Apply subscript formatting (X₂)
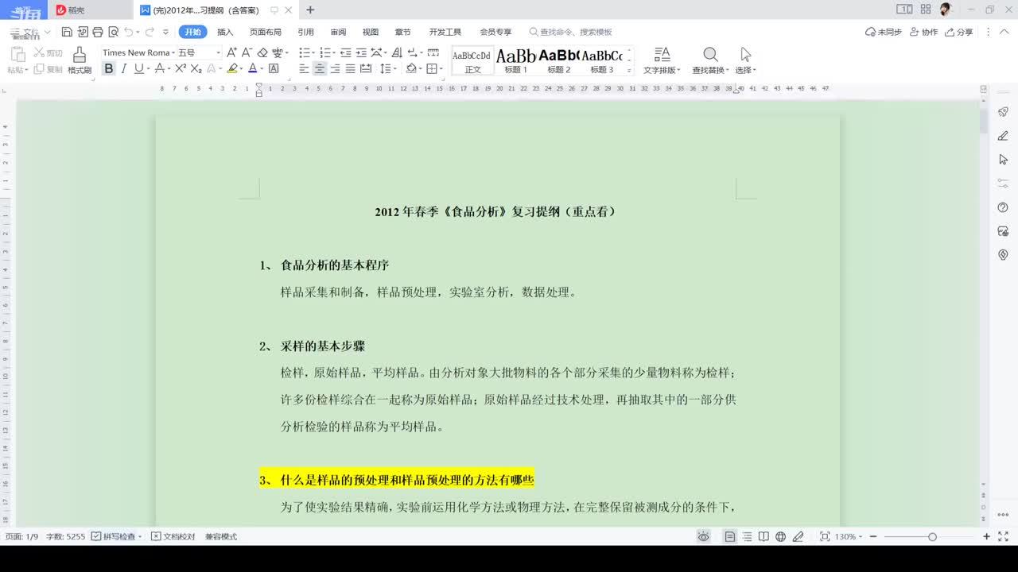 (x=196, y=69)
